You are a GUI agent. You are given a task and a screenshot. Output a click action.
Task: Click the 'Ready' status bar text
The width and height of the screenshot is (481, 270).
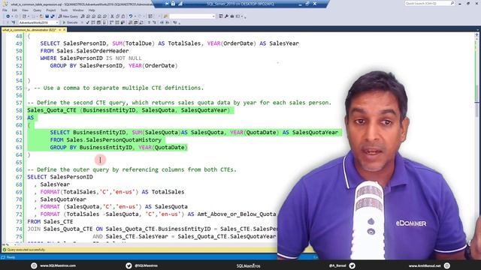(x=11, y=257)
